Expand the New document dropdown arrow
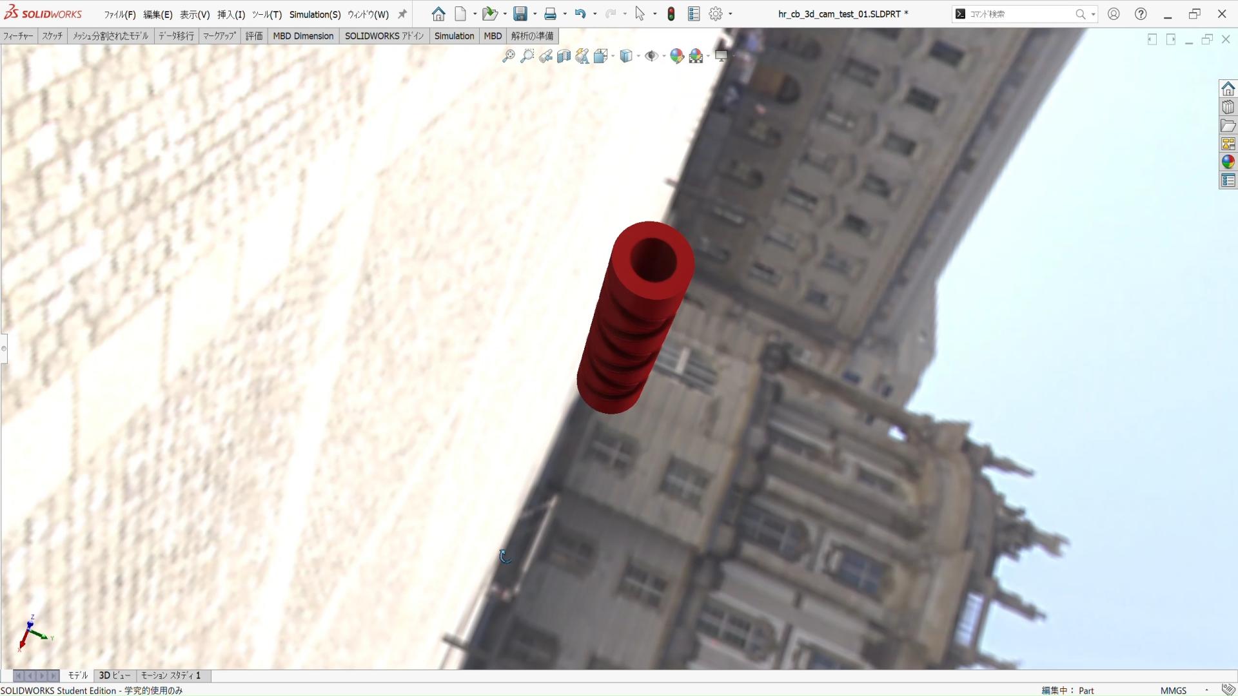Viewport: 1238px width, 696px height. 475,14
